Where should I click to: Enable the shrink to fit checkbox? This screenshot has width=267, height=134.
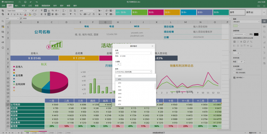234,73
